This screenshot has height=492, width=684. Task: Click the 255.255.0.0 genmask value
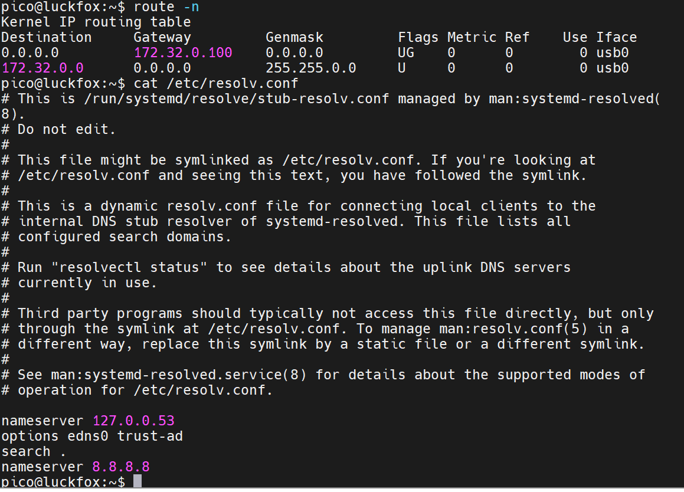tap(310, 68)
